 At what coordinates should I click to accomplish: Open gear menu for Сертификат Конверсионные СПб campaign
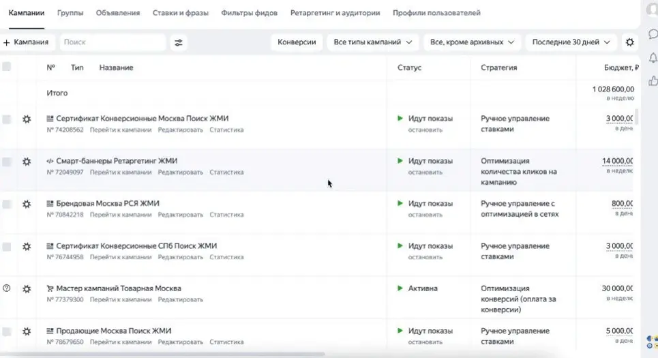click(27, 246)
